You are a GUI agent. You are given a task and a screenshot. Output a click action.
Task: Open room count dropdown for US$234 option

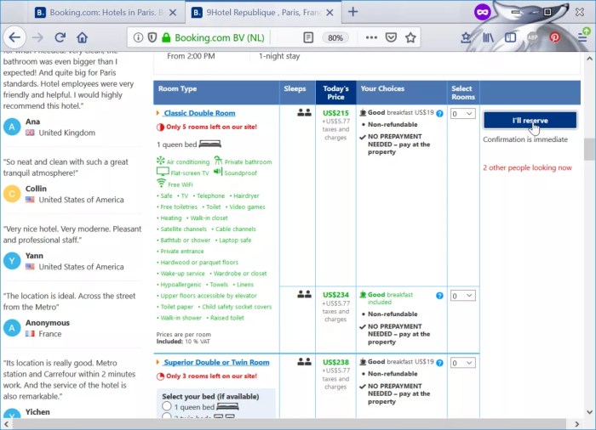pyautogui.click(x=463, y=296)
